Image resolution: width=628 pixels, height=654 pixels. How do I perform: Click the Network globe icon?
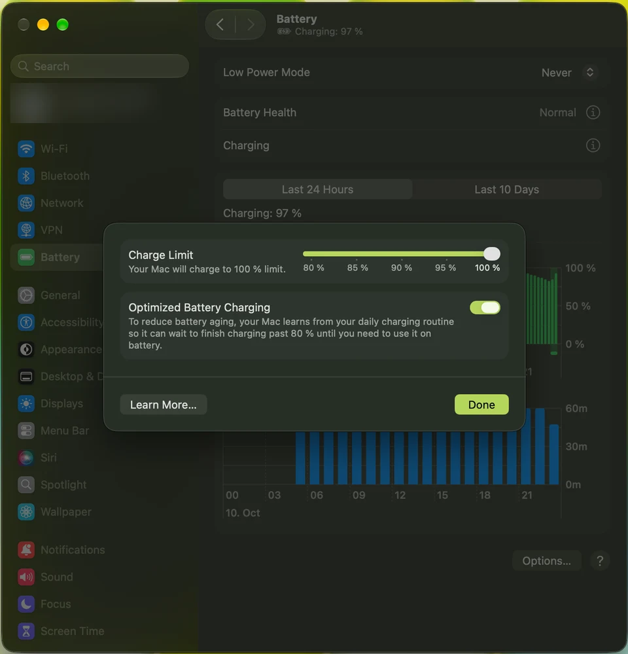pos(26,203)
